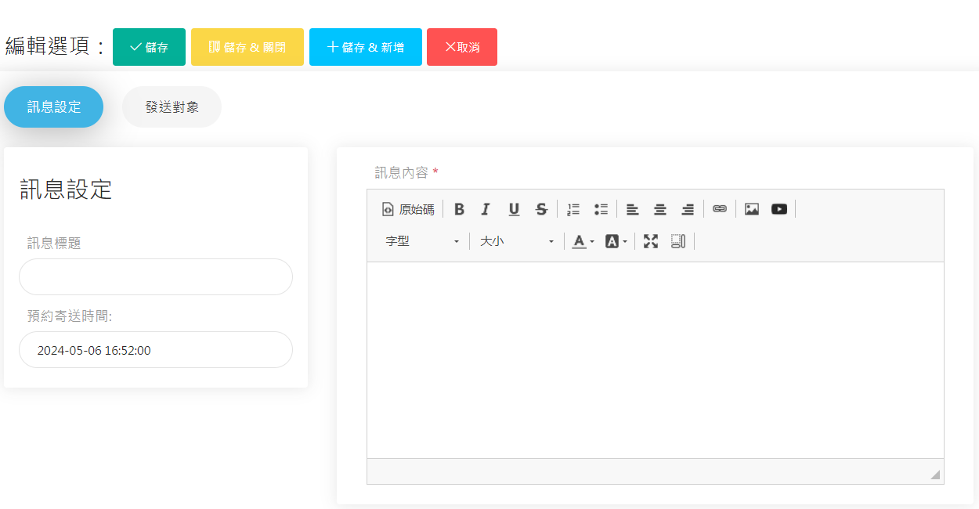Toggle 原始碼 source view

[408, 209]
